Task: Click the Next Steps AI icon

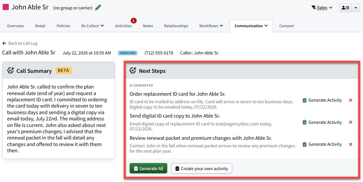Action: [133, 70]
